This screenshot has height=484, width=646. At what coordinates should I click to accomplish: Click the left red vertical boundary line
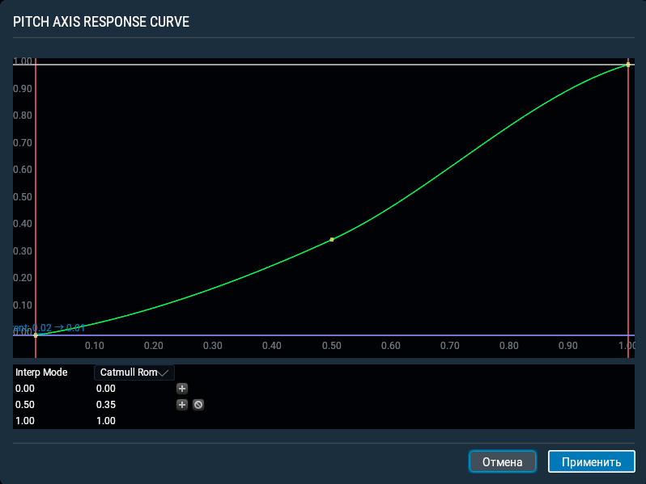pos(36,202)
